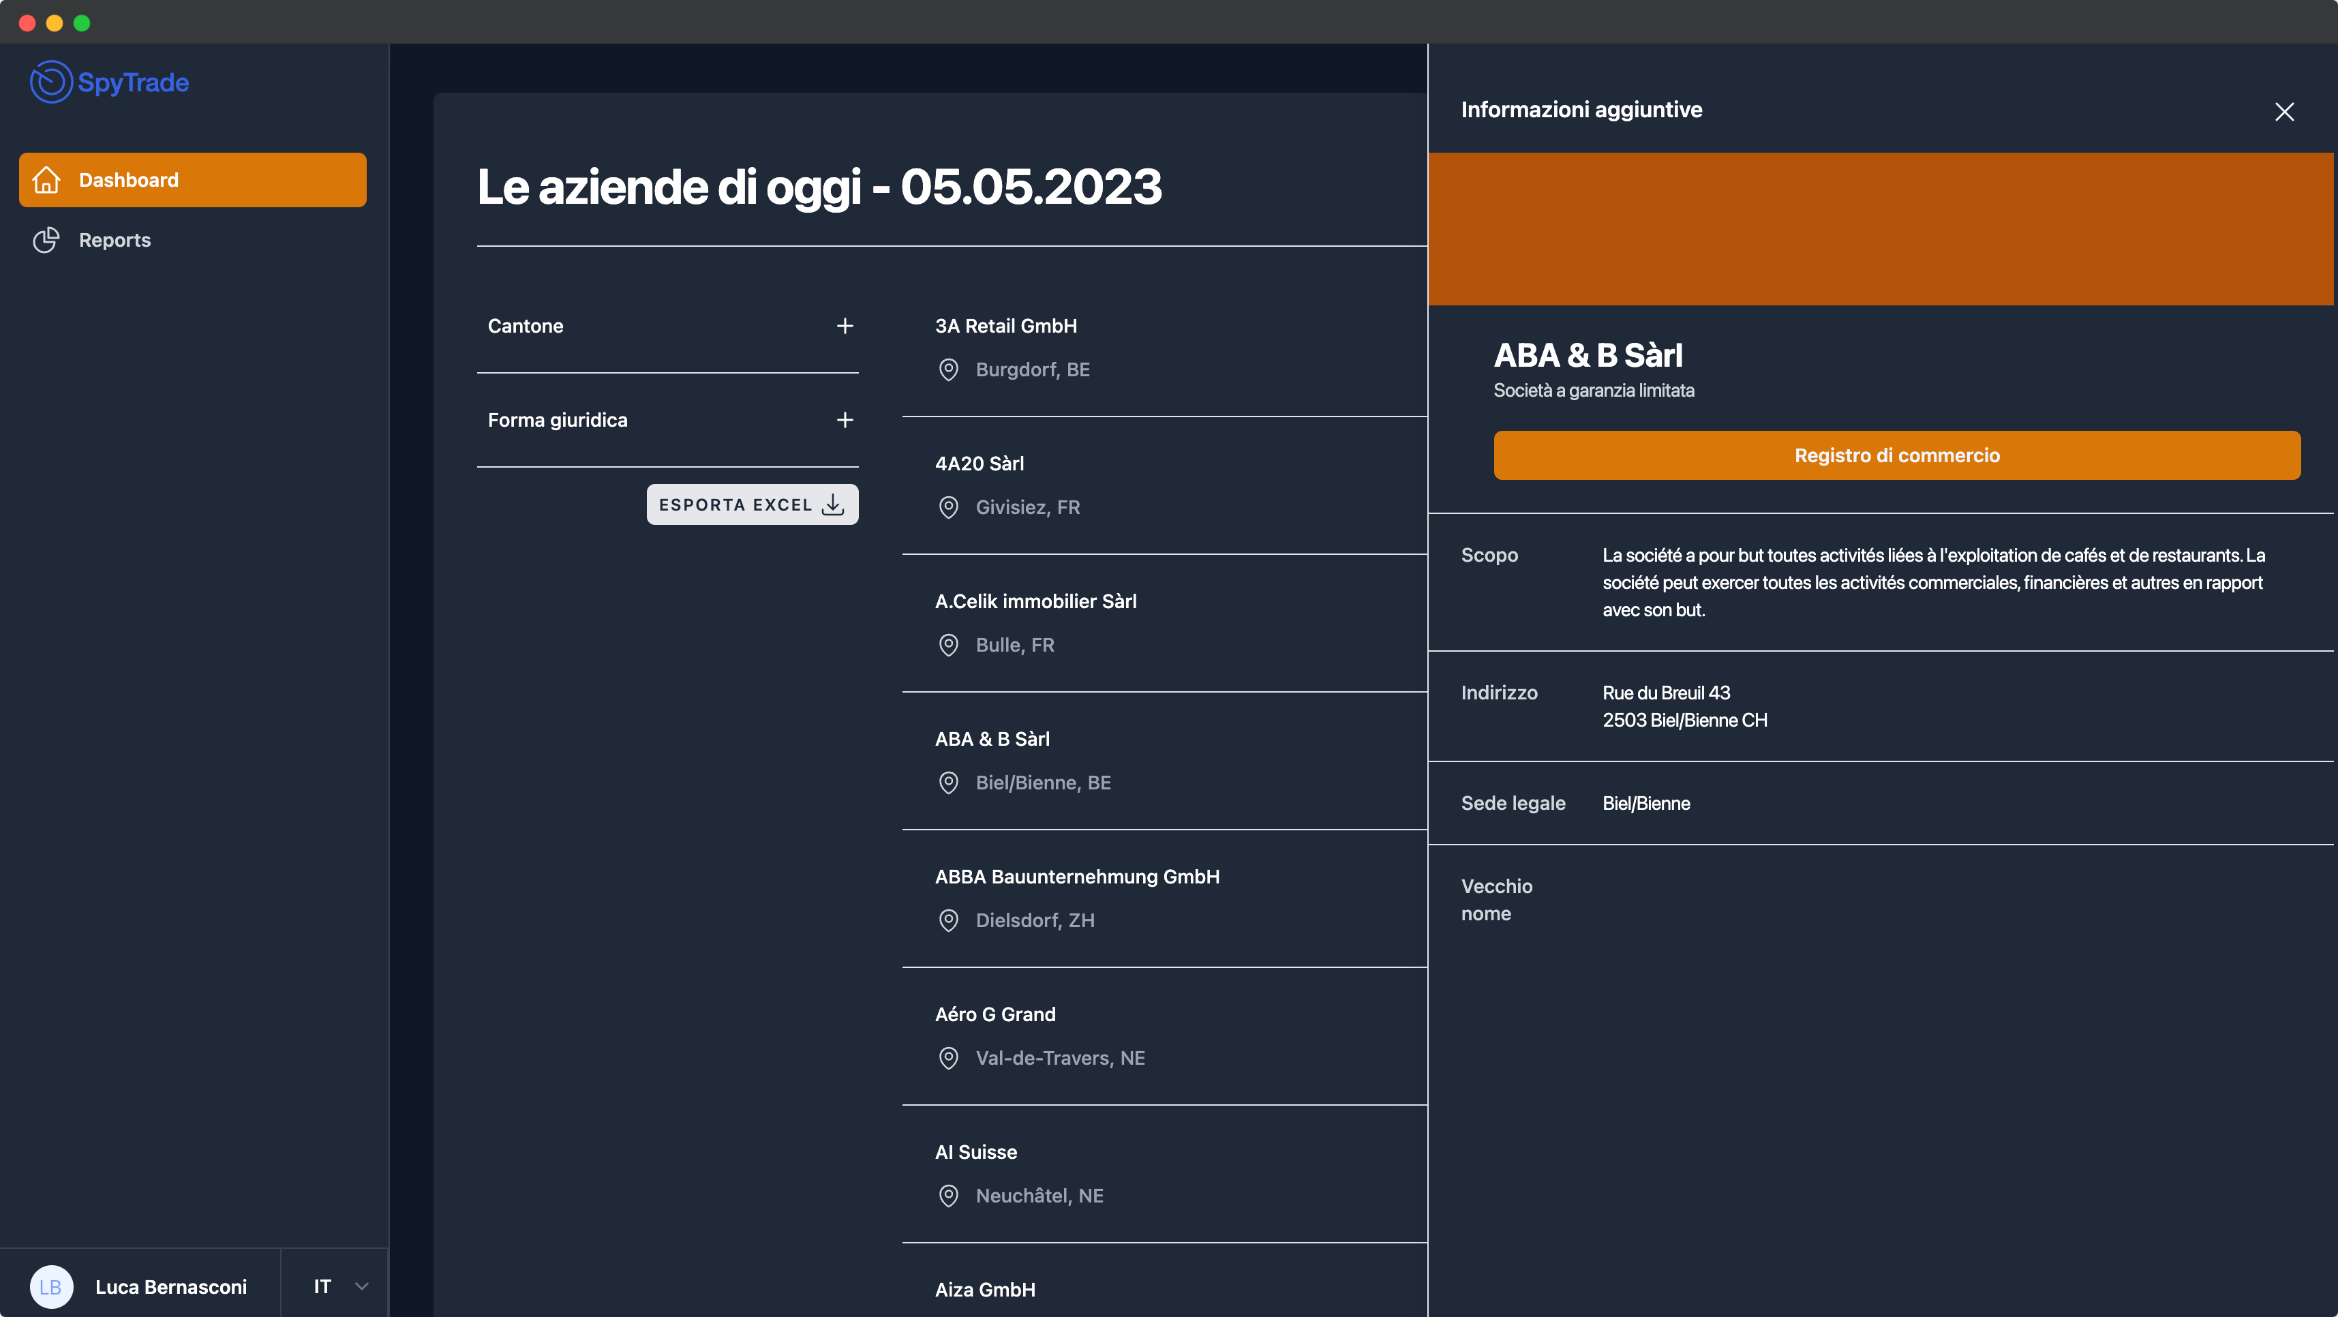Screen dimensions: 2338x1317
Task: Click the location pin next to Dielsdorf, ZH
Action: click(x=948, y=920)
